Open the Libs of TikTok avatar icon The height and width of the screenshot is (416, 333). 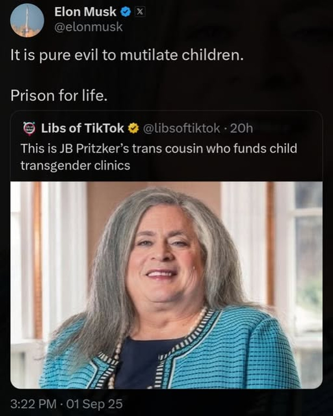(29, 128)
